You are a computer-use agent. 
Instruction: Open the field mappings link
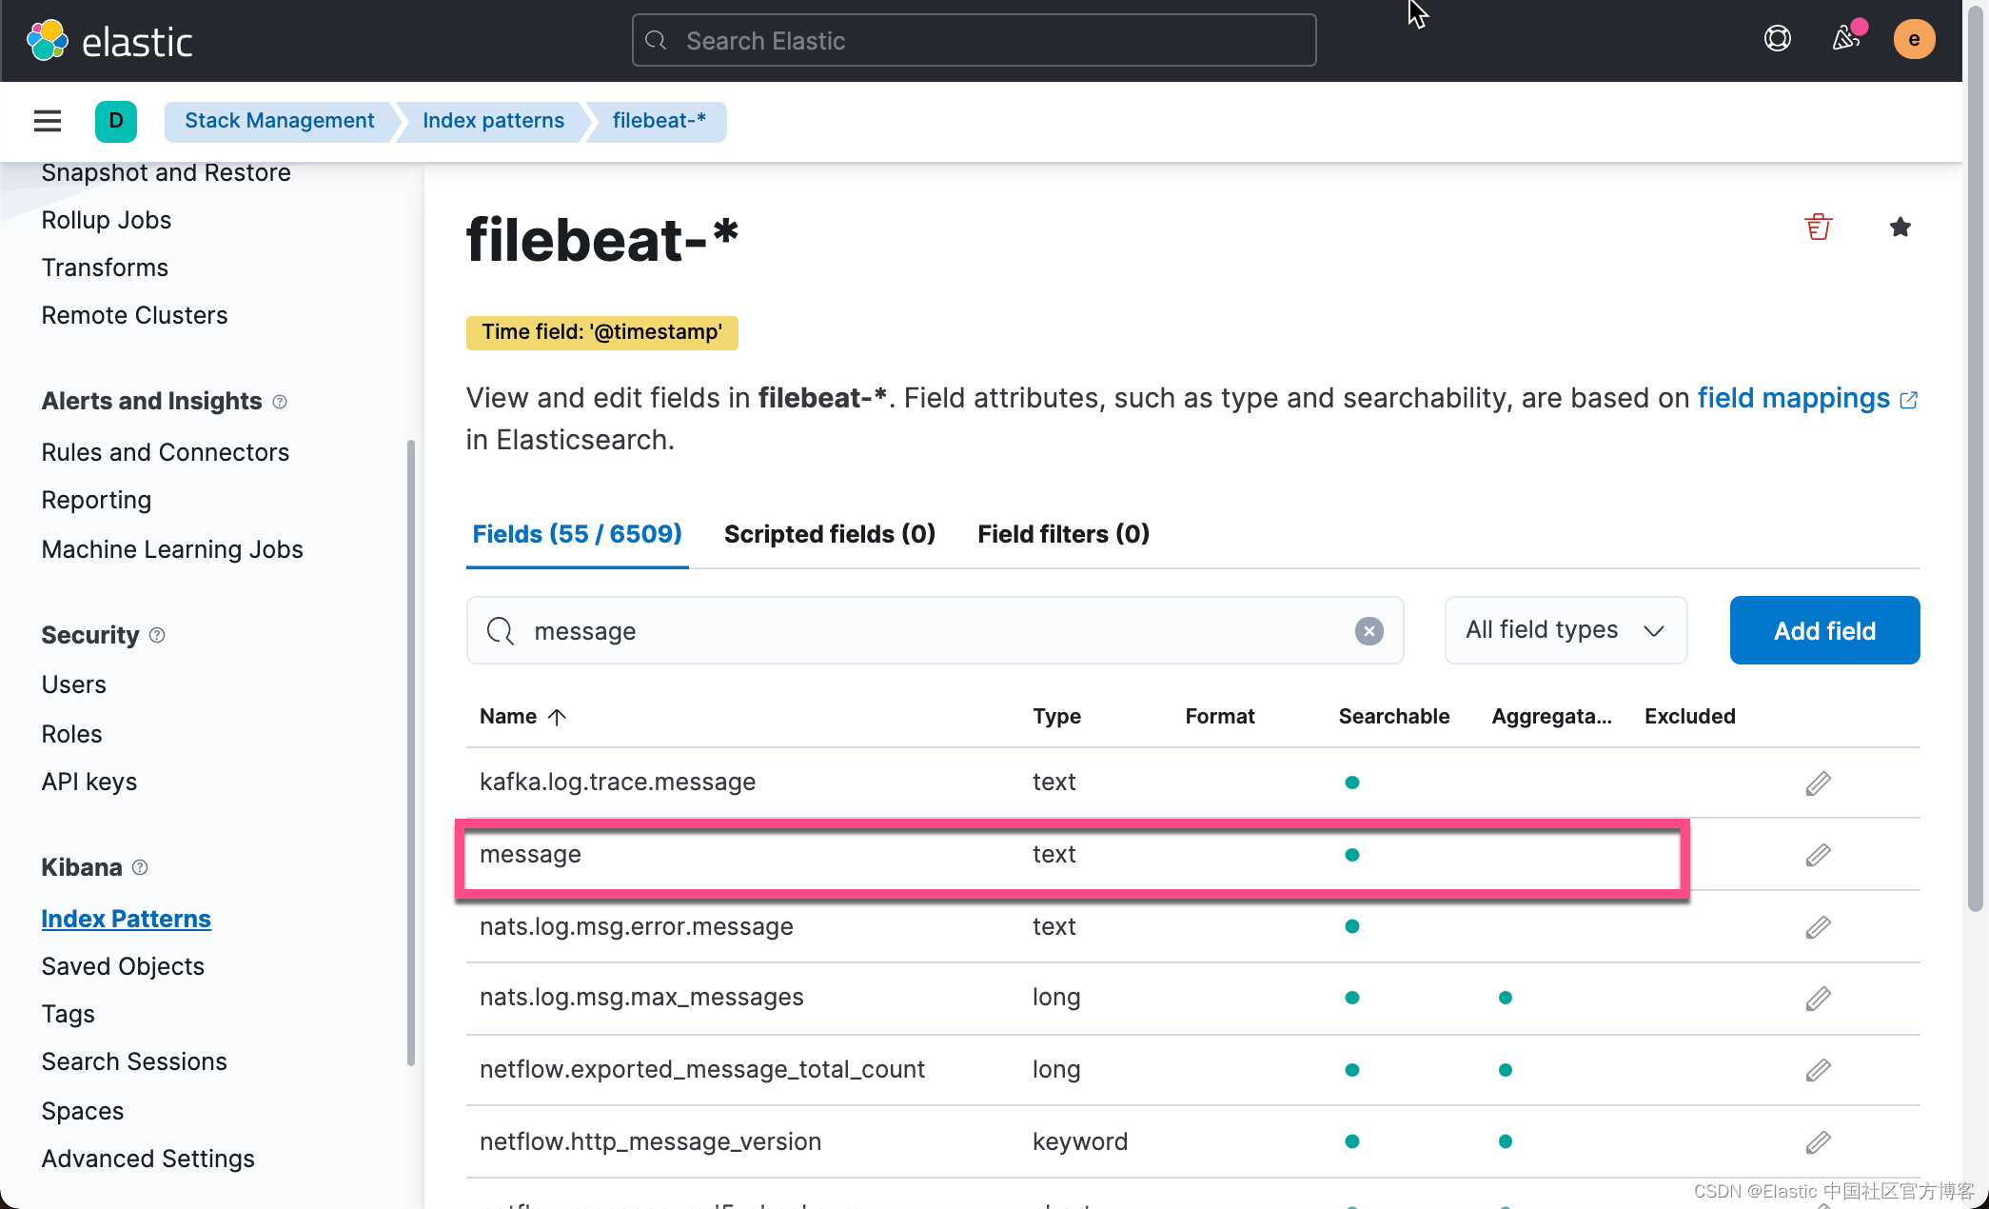1793,398
